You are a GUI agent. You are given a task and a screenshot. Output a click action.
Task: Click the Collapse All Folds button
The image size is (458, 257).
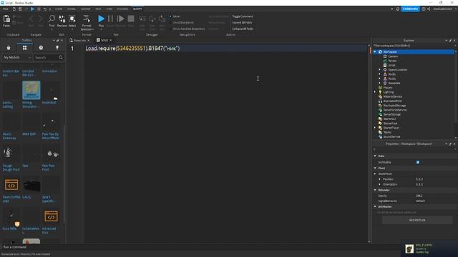click(243, 29)
